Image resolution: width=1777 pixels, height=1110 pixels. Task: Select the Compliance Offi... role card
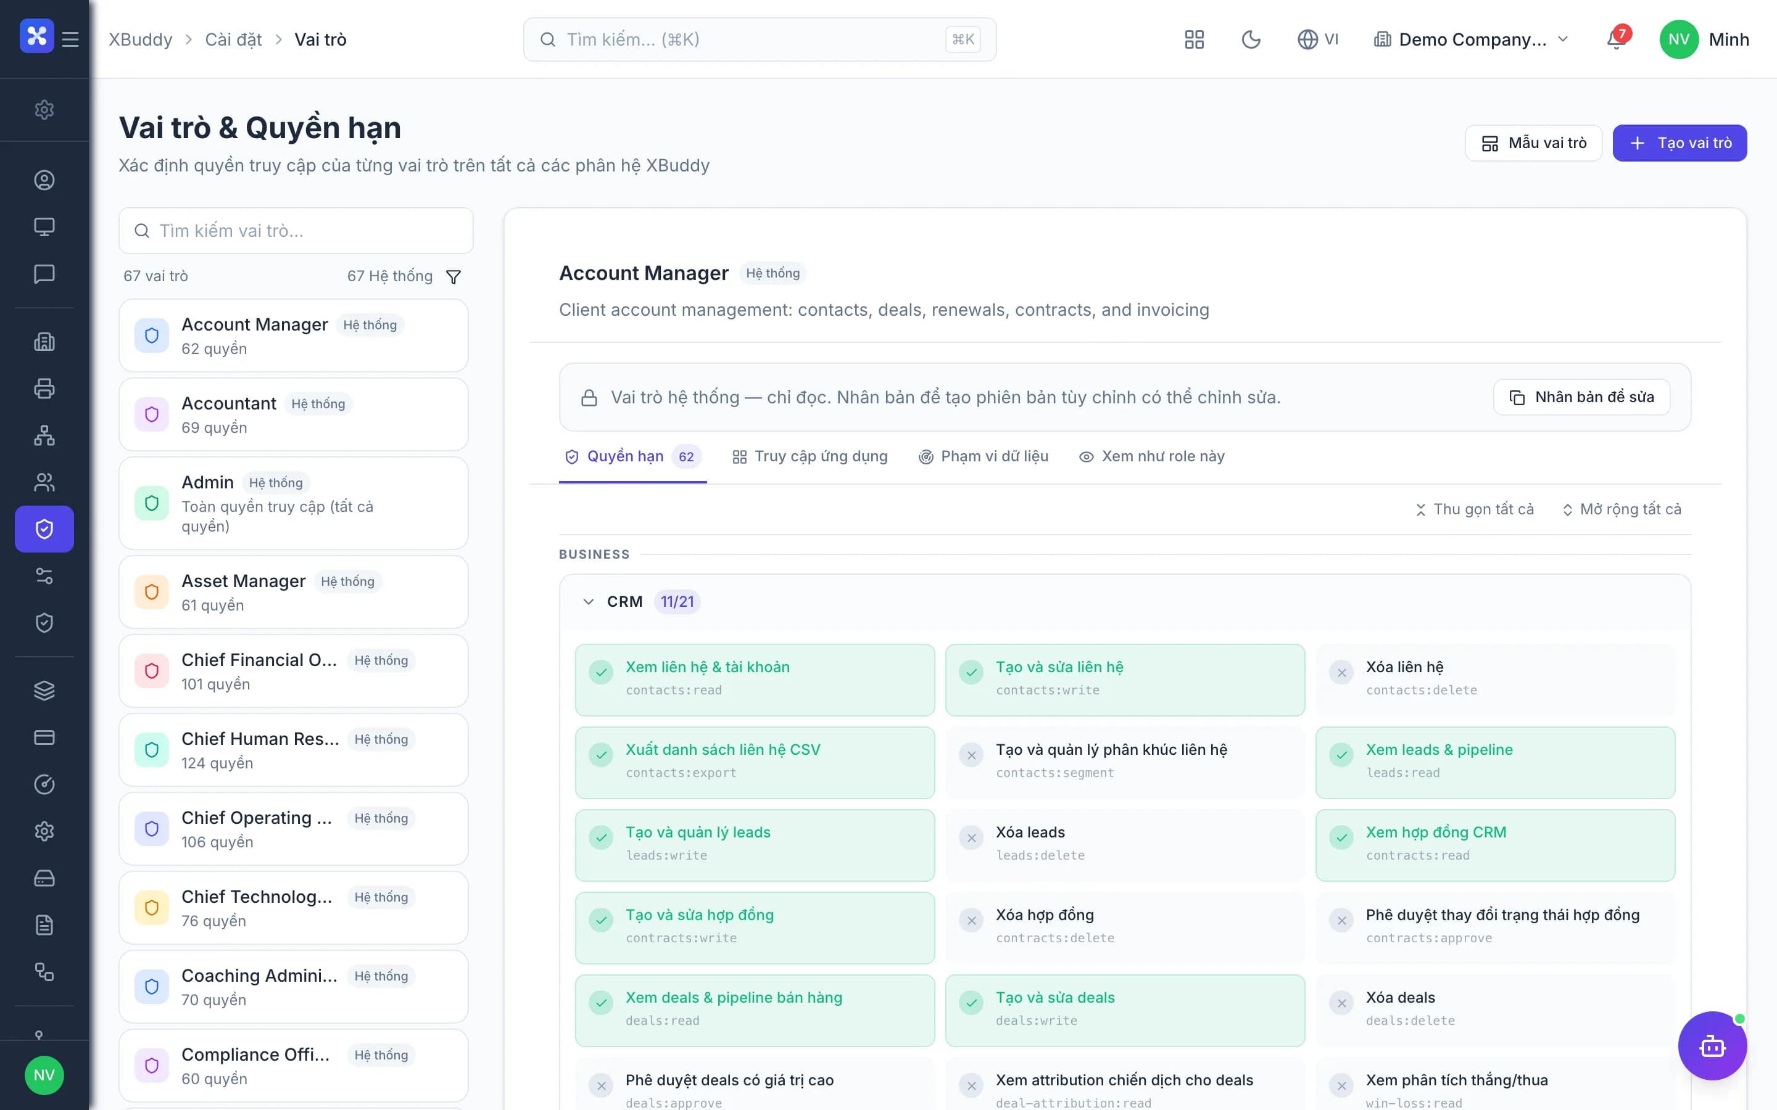point(294,1066)
